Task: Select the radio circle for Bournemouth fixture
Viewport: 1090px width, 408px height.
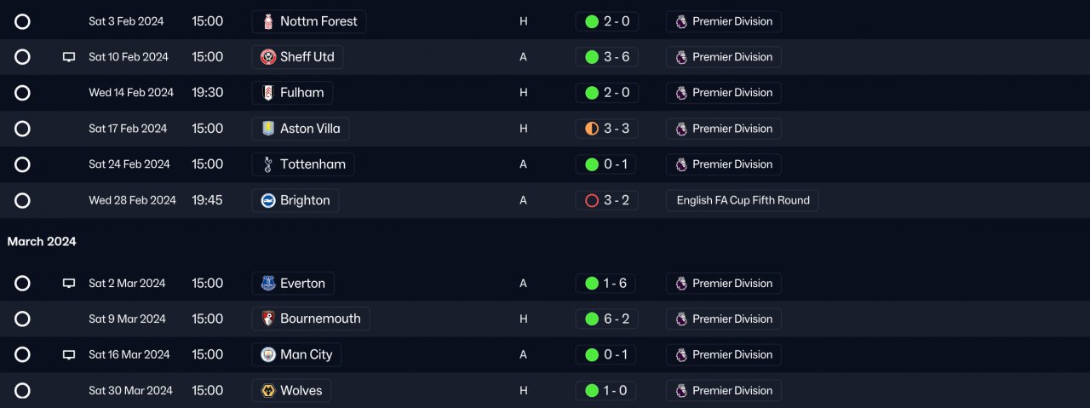Action: click(22, 319)
